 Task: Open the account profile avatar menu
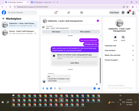pyautogui.click(x=133, y=12)
